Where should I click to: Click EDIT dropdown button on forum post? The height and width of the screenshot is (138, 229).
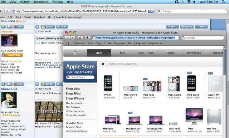pyautogui.click(x=172, y=27)
